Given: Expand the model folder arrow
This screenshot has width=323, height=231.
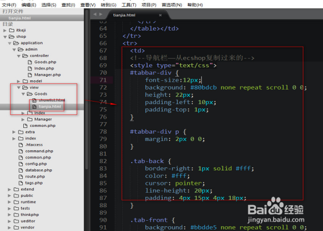Looking at the screenshot, I should [19, 81].
